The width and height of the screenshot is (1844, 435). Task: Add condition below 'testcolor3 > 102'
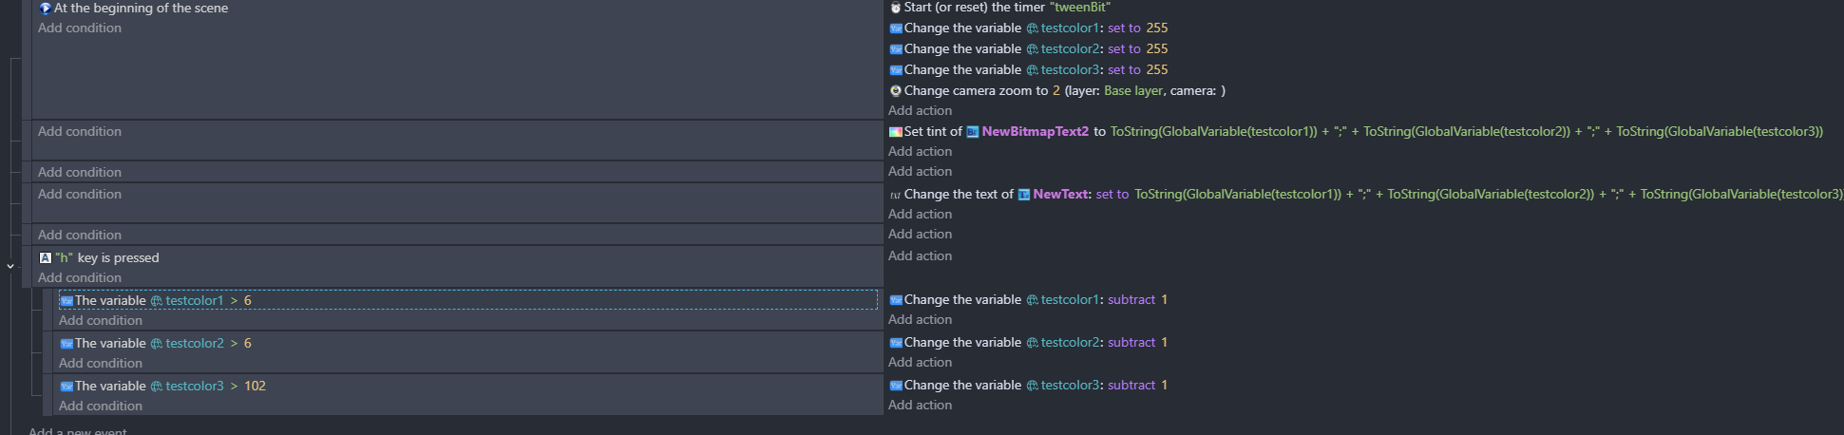(101, 407)
